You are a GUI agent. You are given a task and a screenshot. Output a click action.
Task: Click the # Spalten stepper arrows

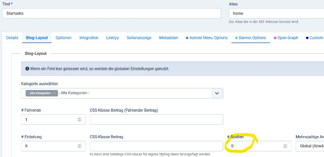(x=285, y=146)
